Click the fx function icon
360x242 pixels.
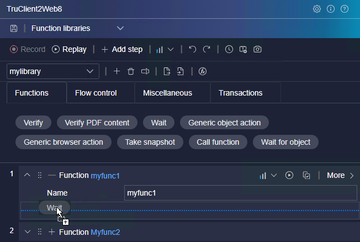(x=203, y=71)
